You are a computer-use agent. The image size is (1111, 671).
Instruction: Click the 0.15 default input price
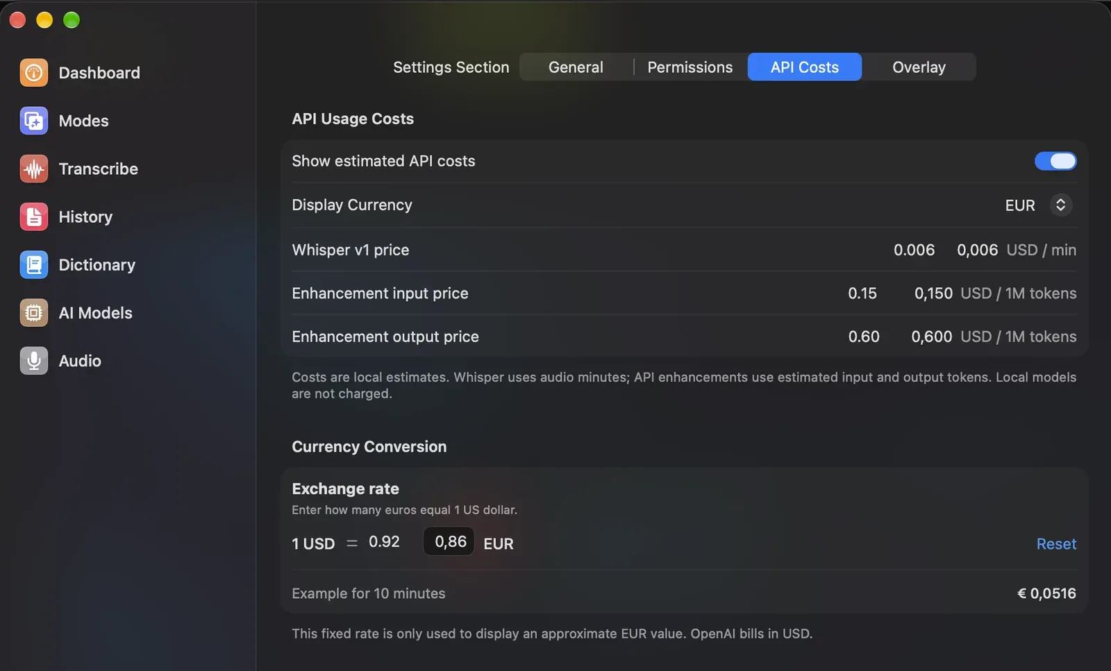862,294
